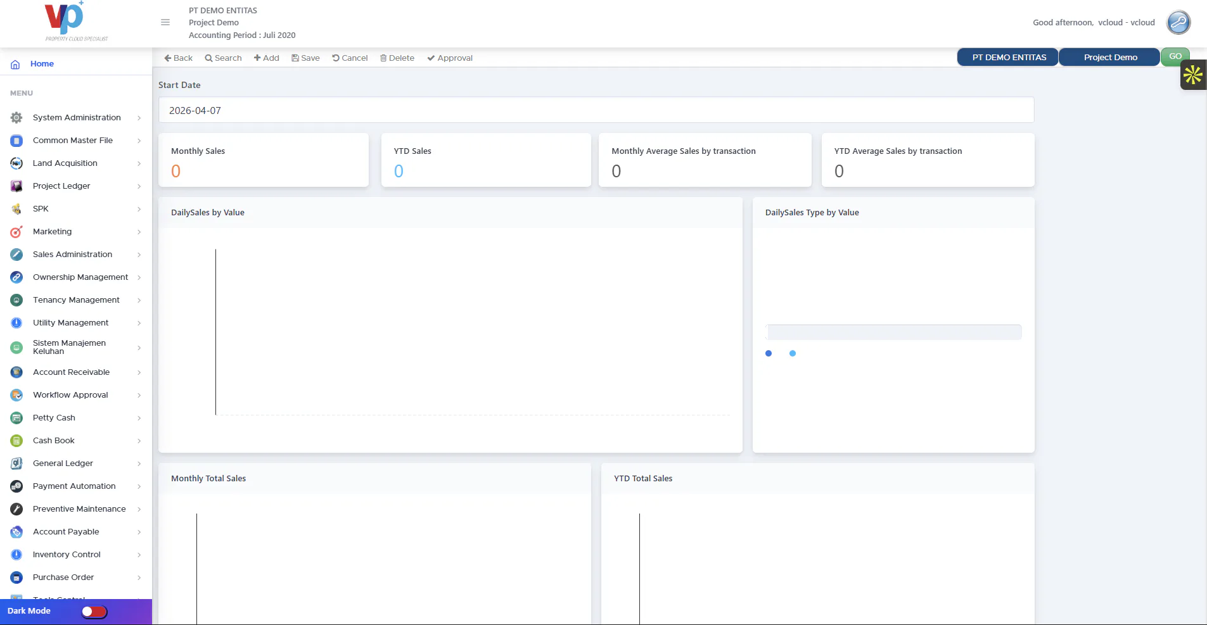The image size is (1207, 625).
Task: Click the General Ledger icon
Action: [x=16, y=464]
